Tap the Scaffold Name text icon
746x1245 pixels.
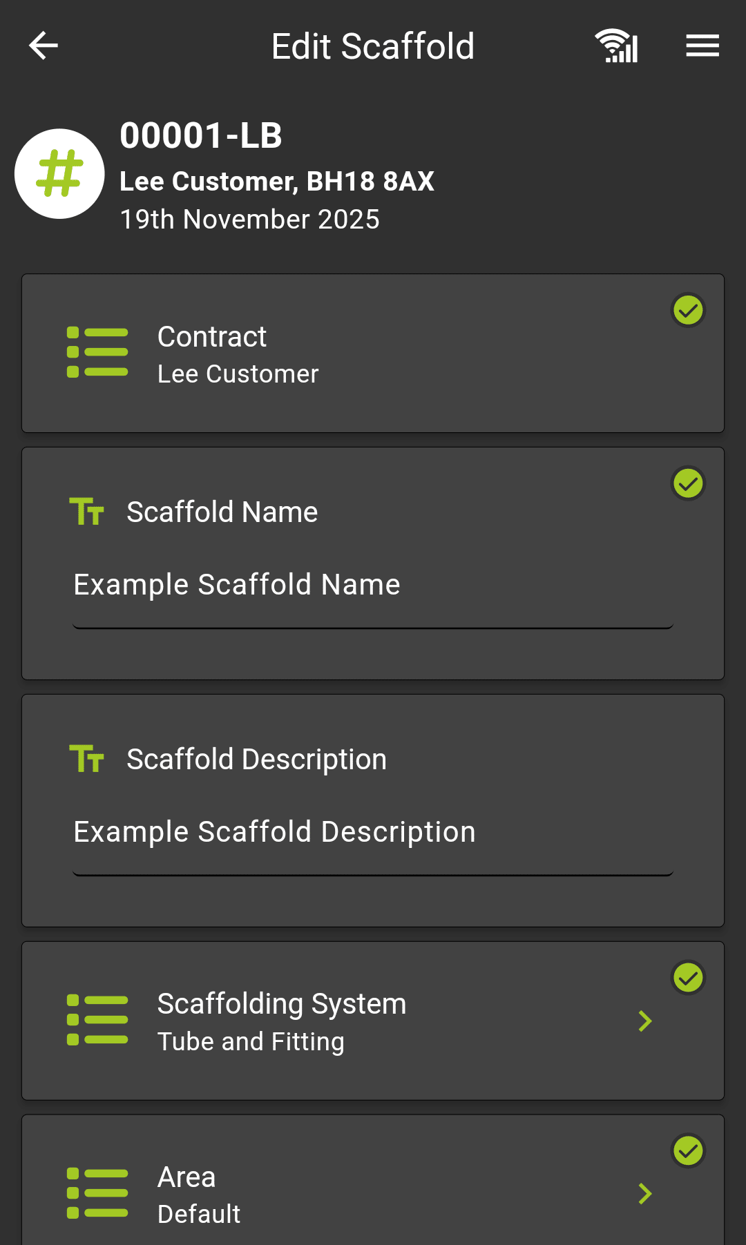(87, 512)
